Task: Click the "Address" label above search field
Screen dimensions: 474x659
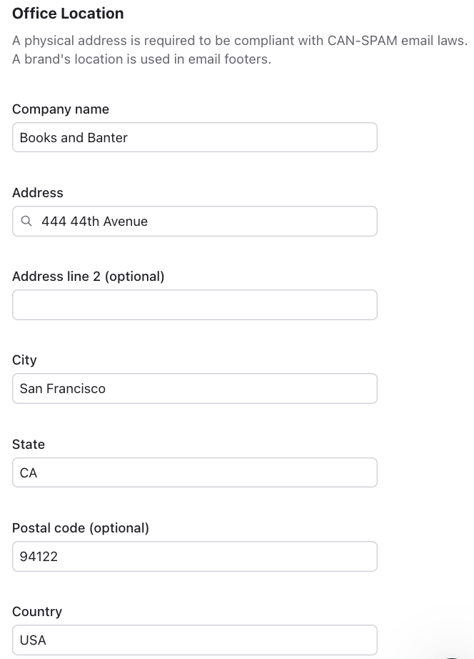Action: (38, 193)
